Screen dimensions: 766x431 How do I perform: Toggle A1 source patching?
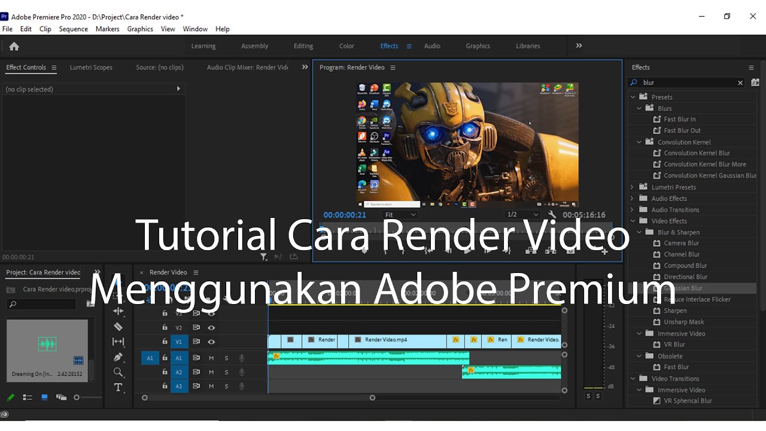(150, 358)
